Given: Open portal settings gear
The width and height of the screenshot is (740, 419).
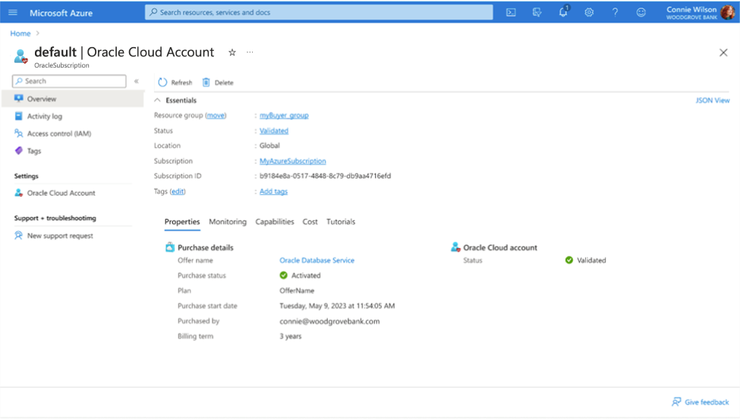Looking at the screenshot, I should [589, 13].
